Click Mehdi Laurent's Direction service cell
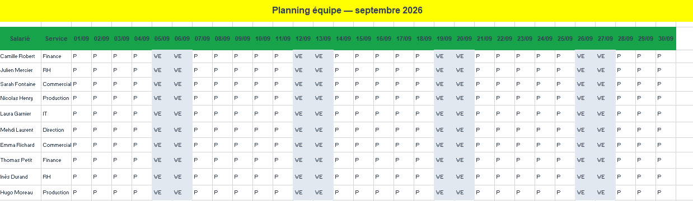Screen dimensions: 693x201 [56, 130]
